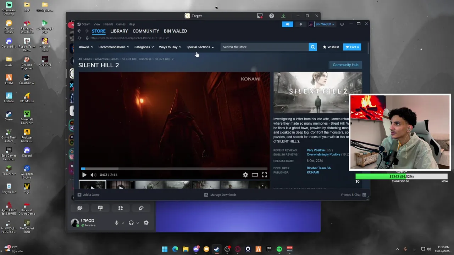Open Discord soundboard icon

point(141,208)
